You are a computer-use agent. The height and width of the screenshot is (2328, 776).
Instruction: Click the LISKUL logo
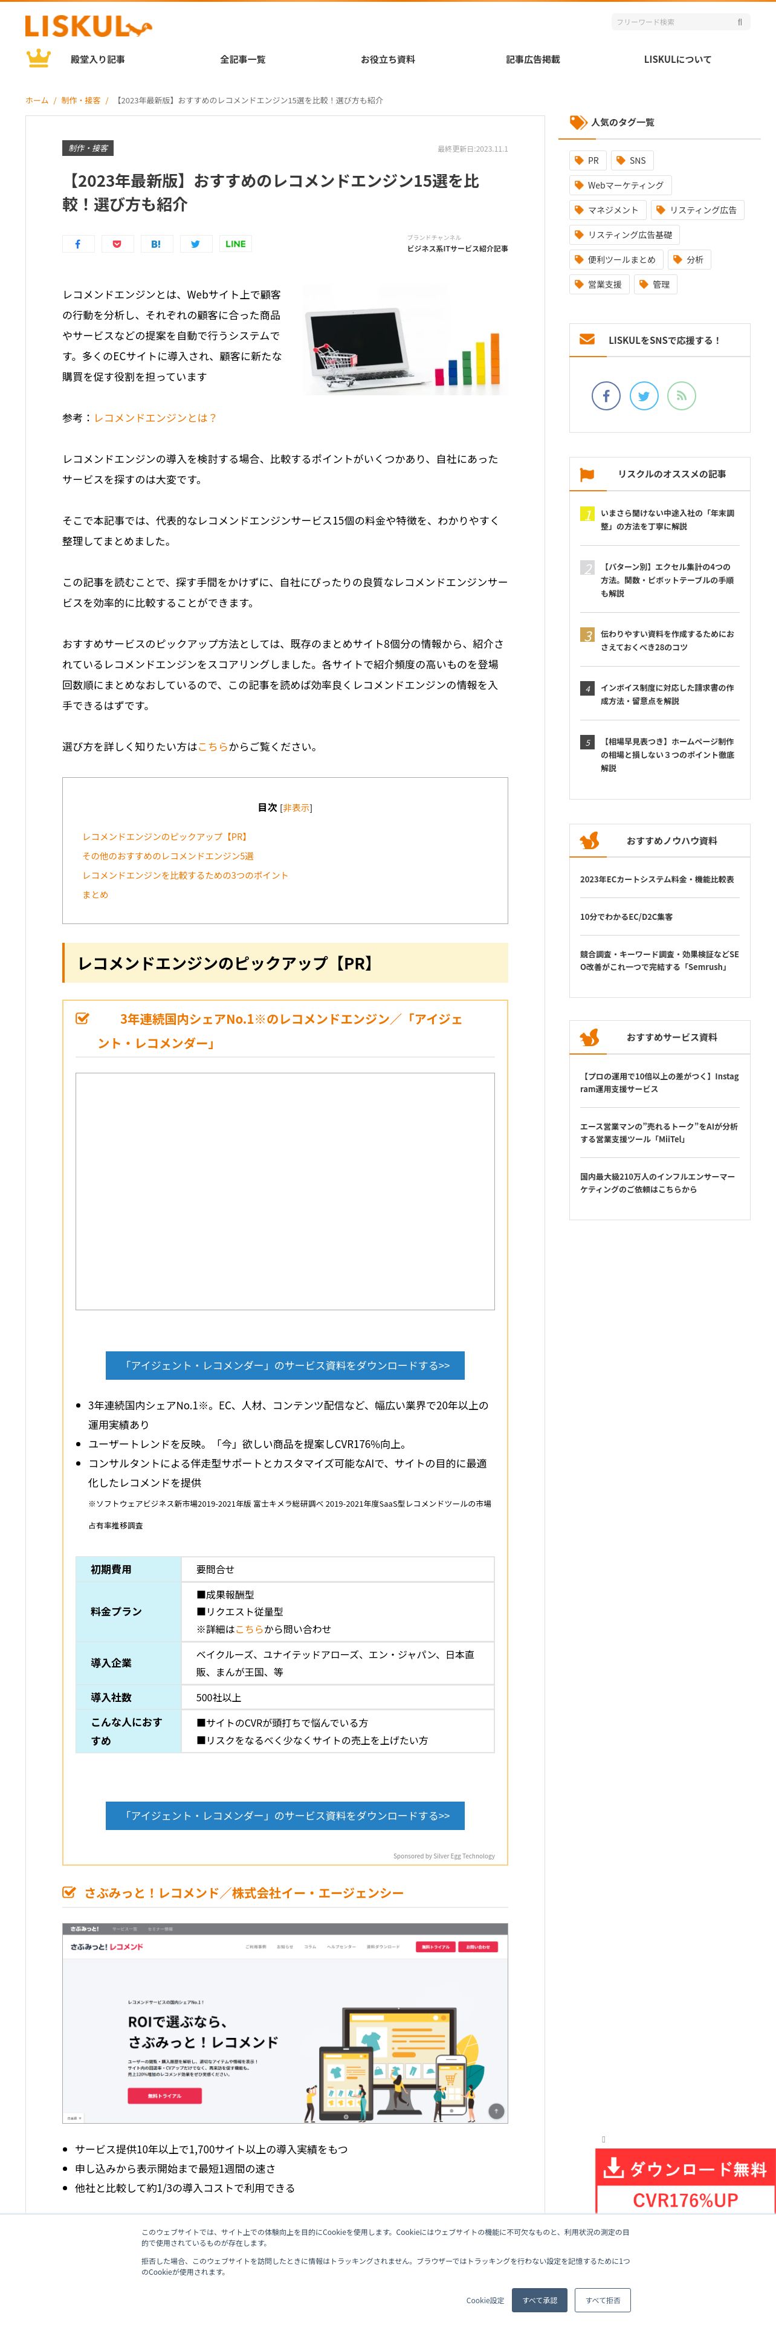[x=88, y=27]
